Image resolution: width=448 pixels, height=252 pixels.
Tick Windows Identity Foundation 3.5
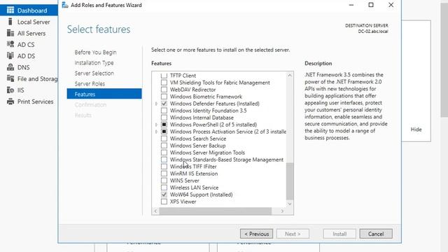click(164, 111)
